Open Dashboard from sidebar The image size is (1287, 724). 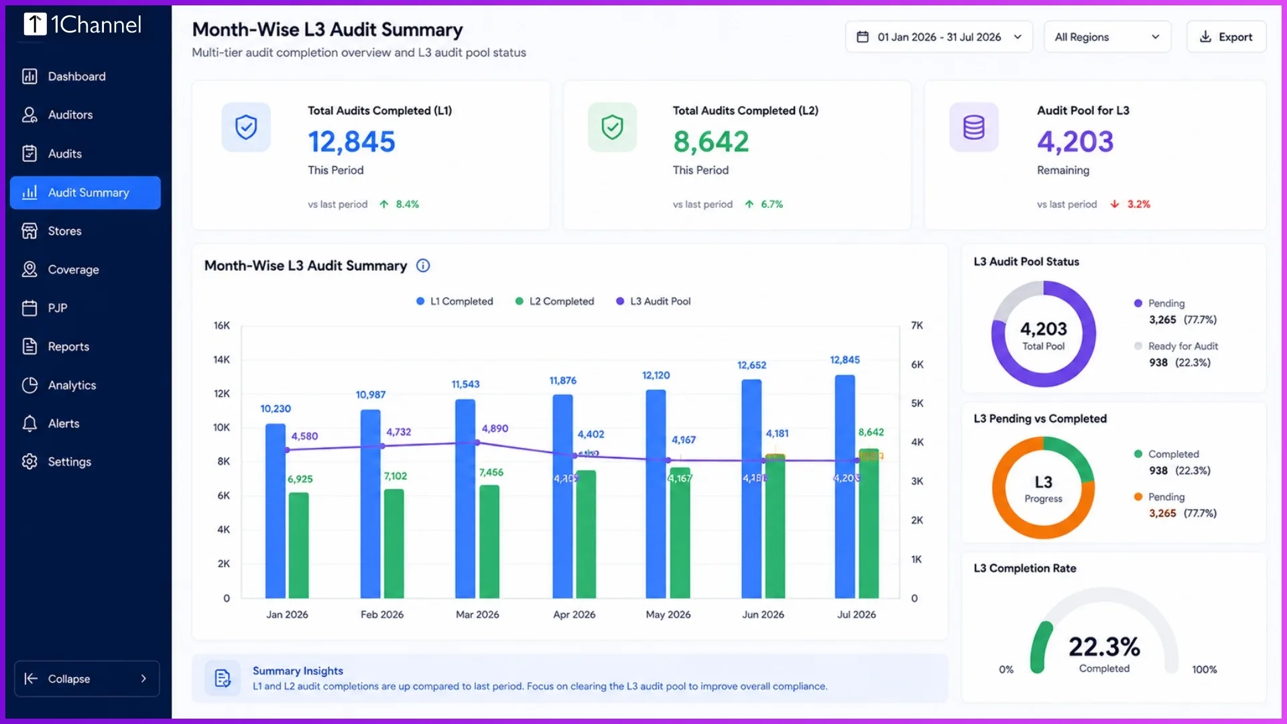coord(85,76)
